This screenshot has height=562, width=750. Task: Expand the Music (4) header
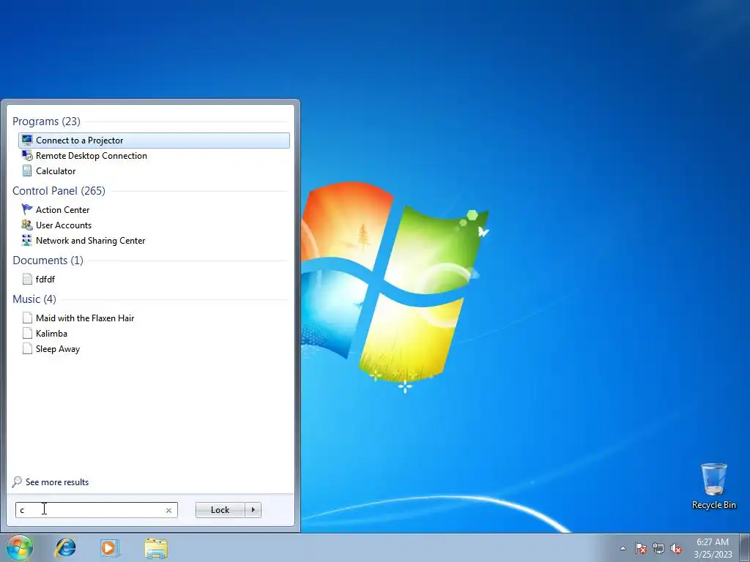[x=34, y=299]
